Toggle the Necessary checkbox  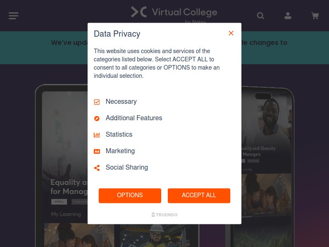[x=97, y=102]
